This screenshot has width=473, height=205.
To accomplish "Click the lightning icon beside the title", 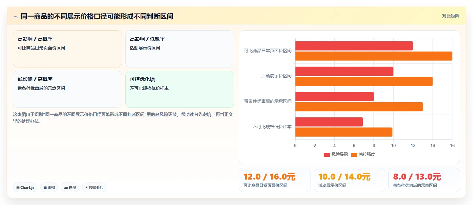I will (16, 16).
